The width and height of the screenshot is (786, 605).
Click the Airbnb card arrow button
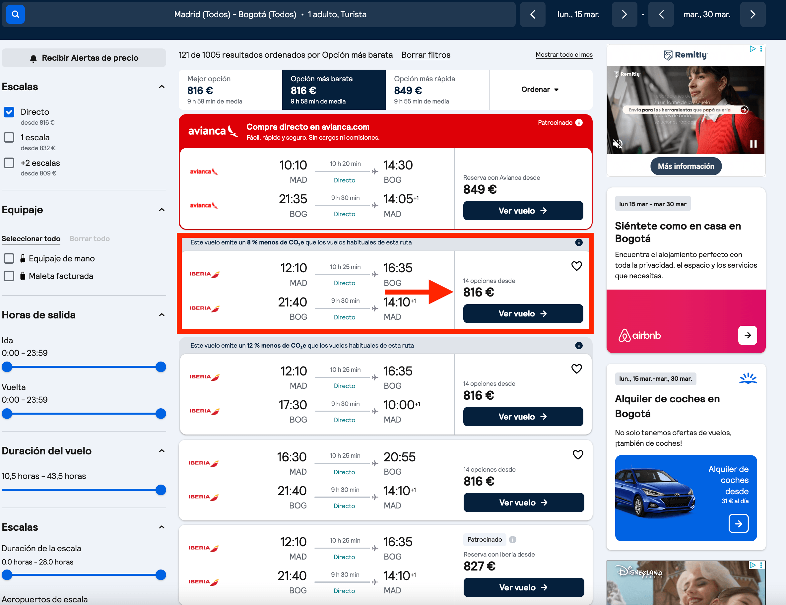748,335
